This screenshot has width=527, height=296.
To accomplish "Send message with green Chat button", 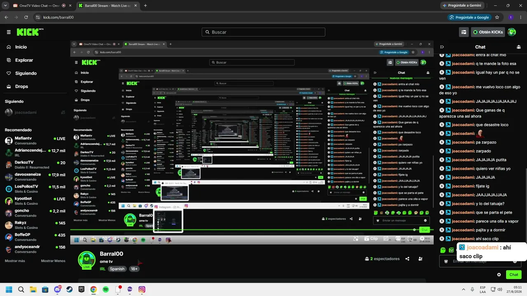I will (x=514, y=275).
